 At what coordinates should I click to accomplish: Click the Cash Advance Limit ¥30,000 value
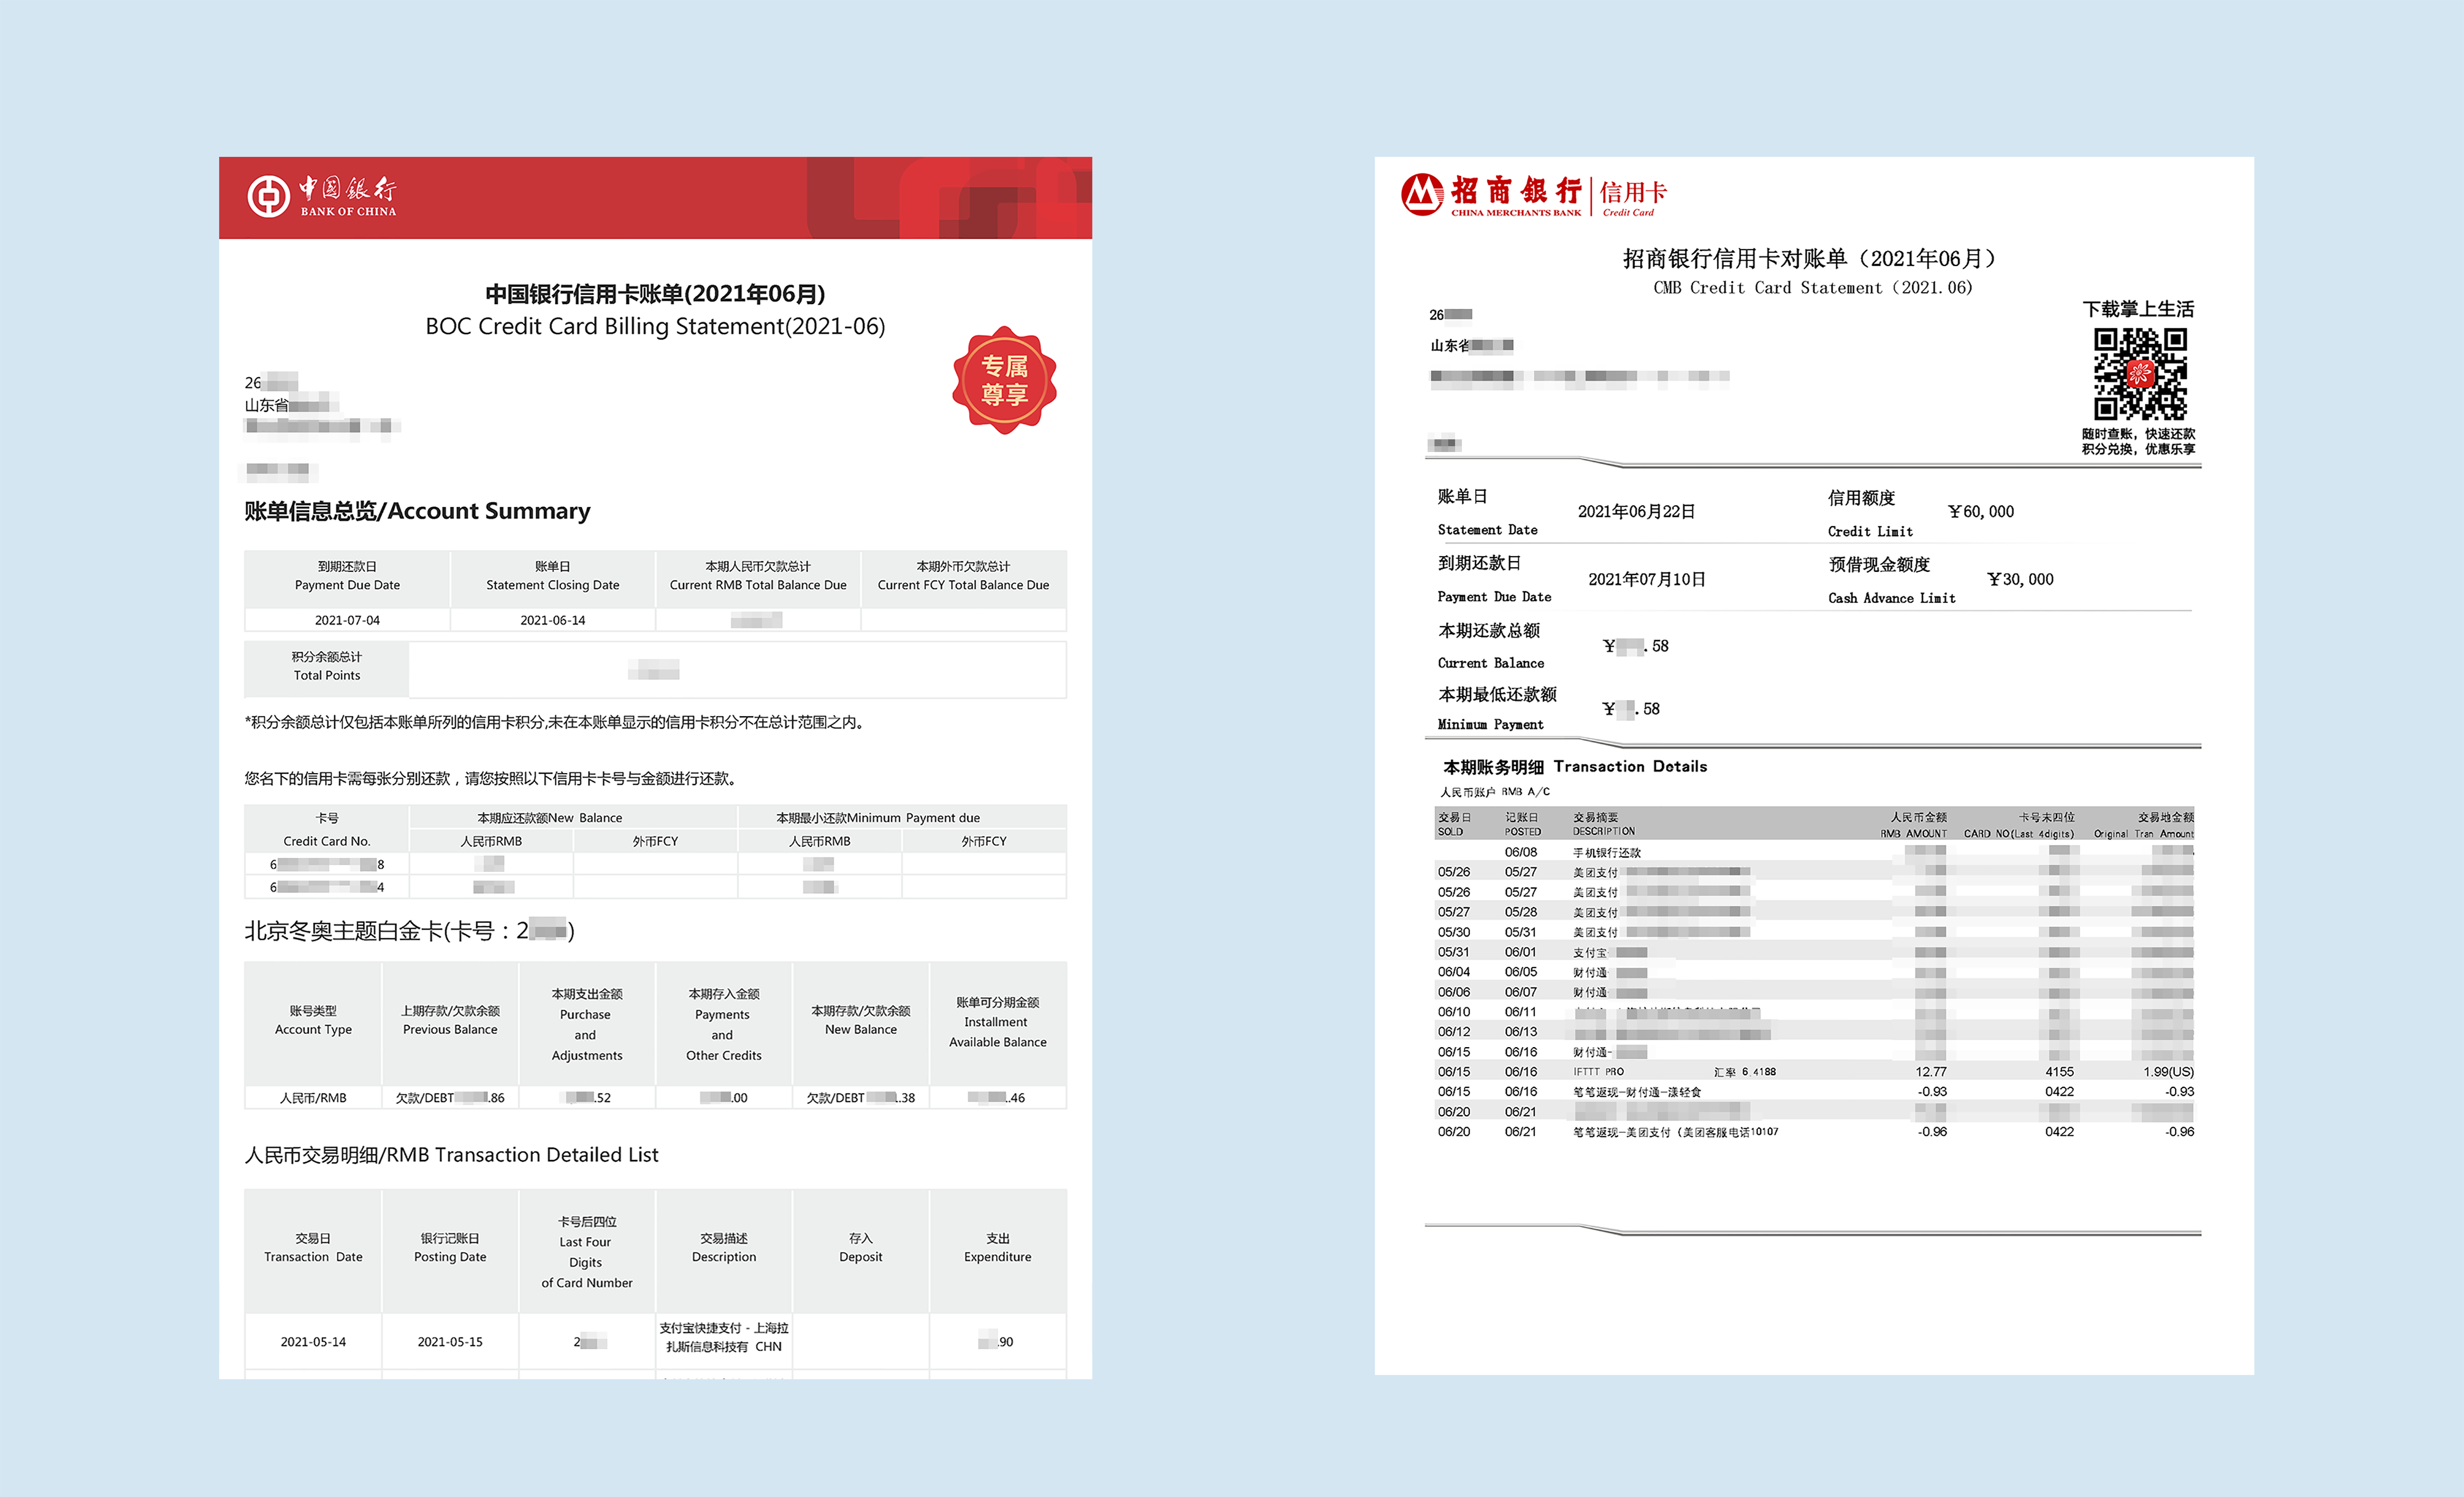point(2020,580)
